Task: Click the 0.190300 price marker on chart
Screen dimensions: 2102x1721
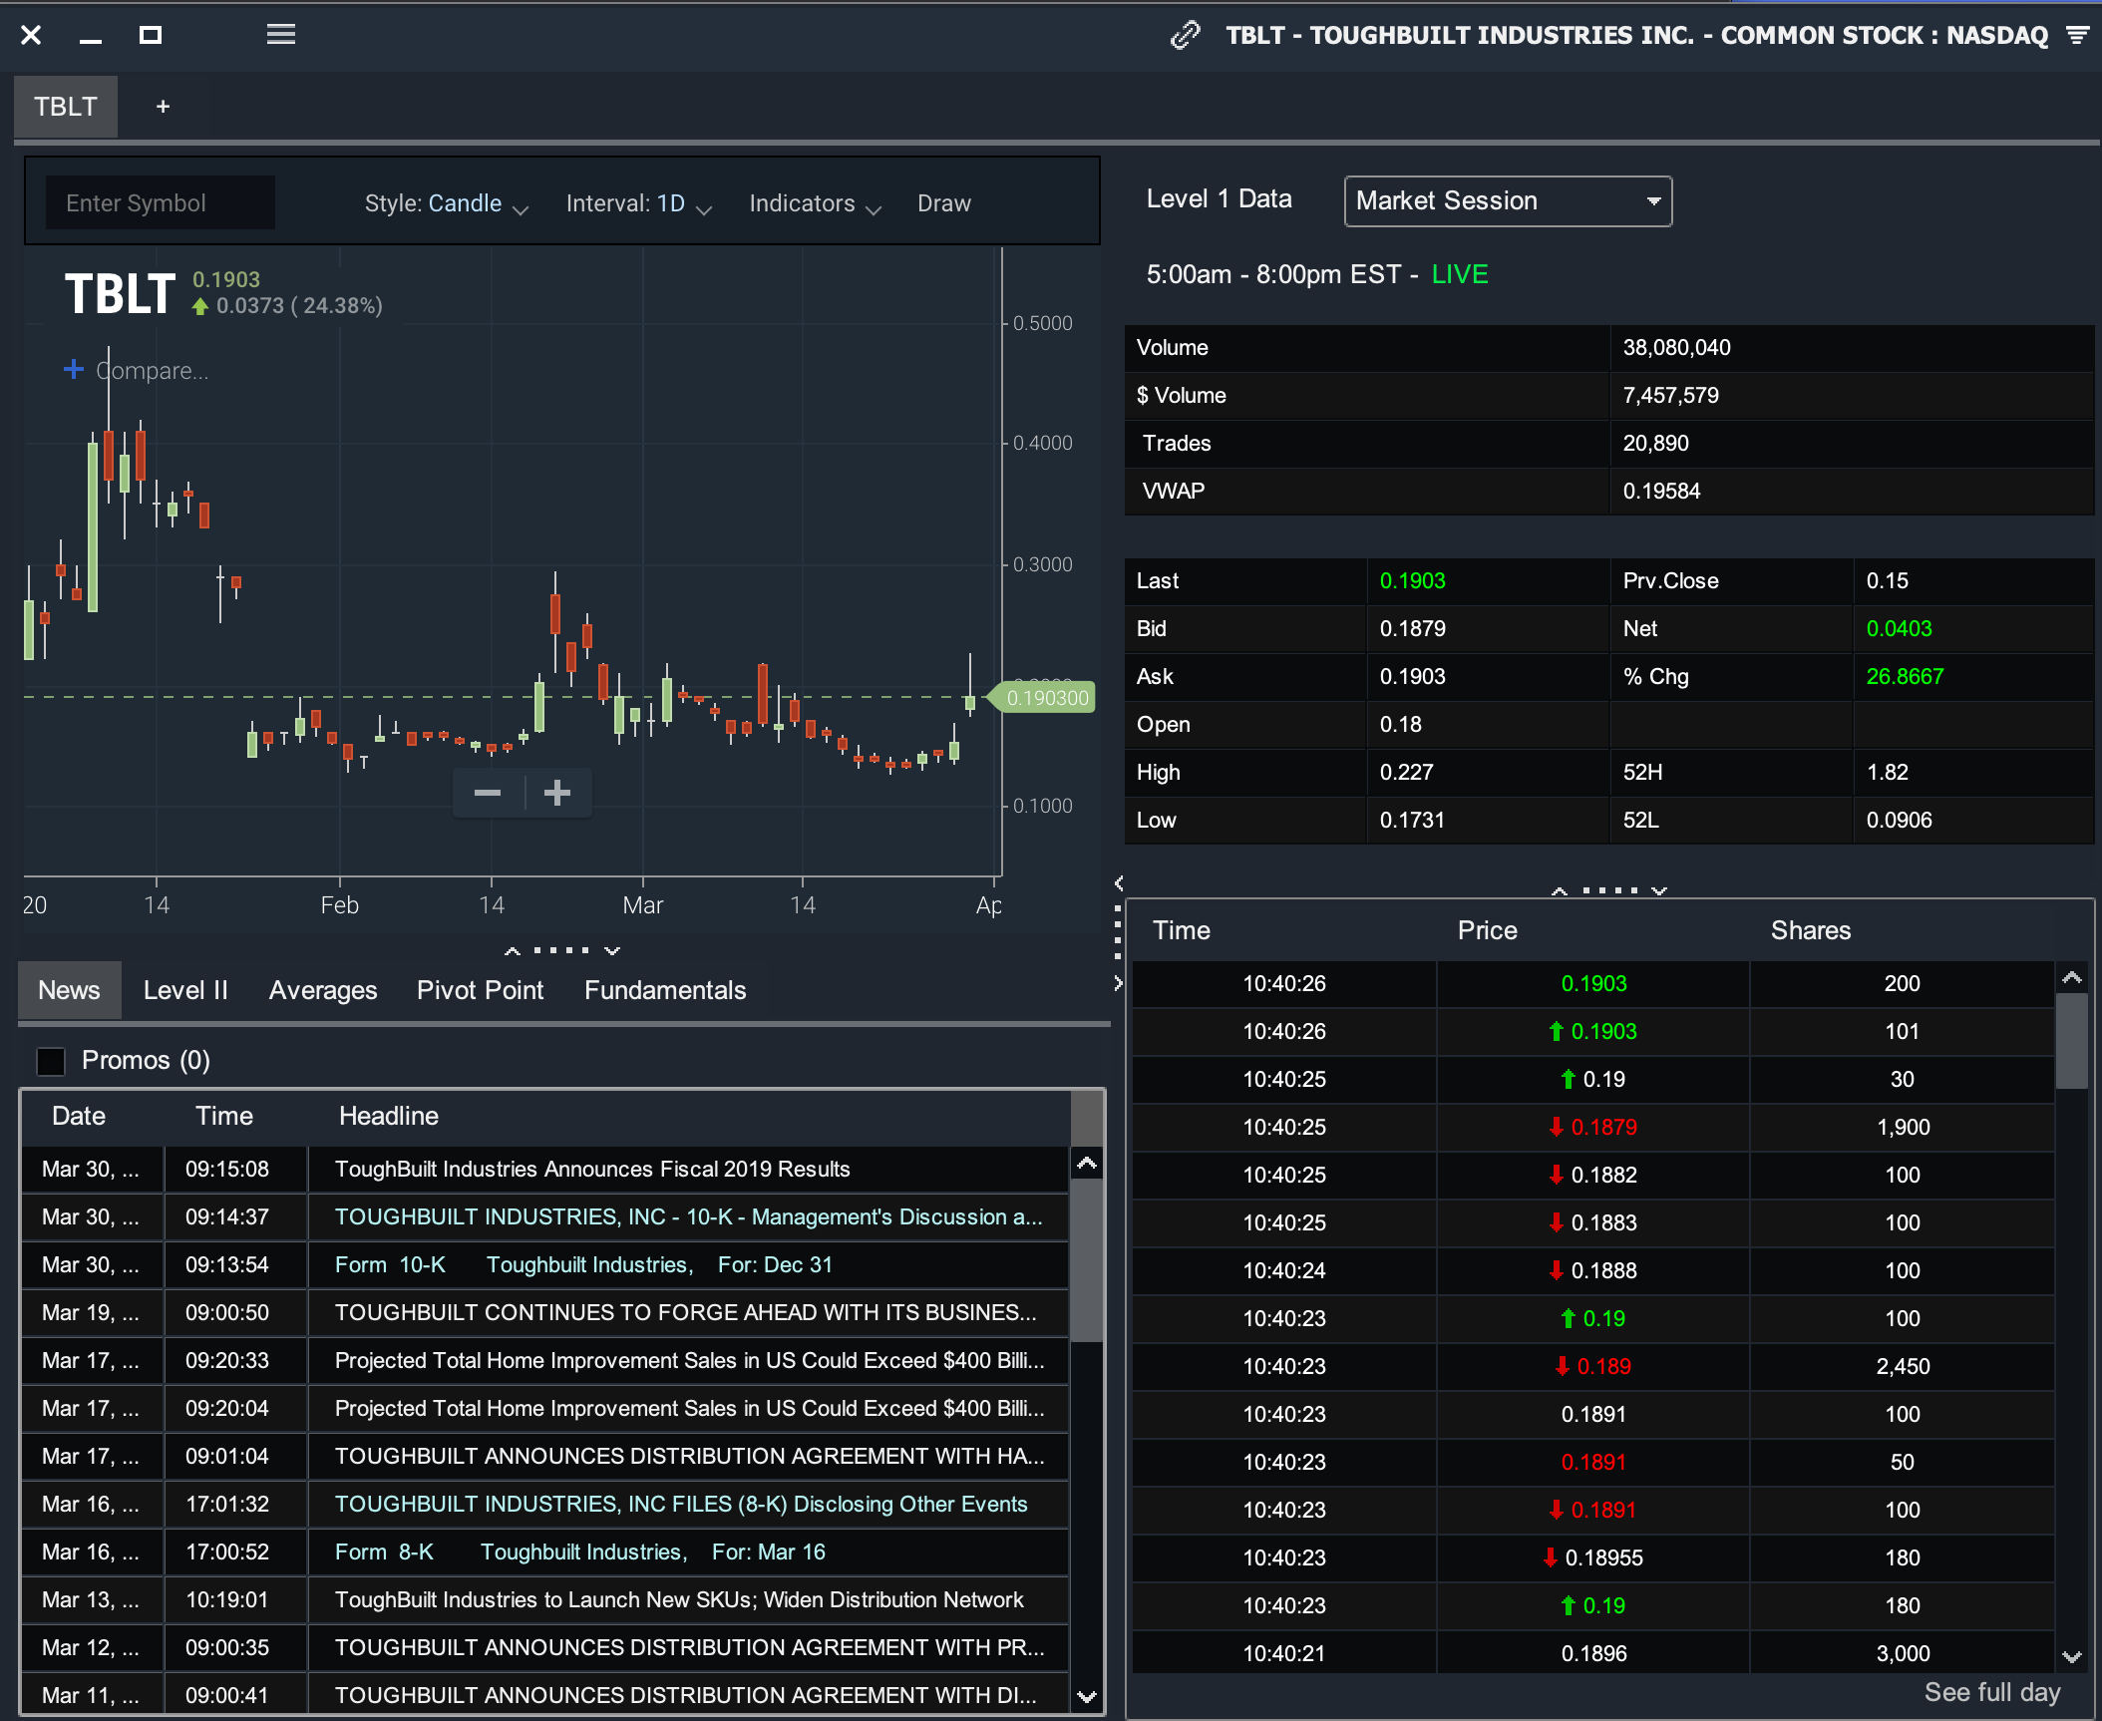Action: [x=1042, y=697]
